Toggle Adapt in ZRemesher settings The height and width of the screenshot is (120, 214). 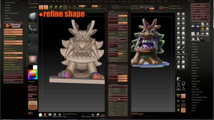point(120,54)
